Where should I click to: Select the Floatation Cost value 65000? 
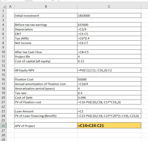point(109,79)
